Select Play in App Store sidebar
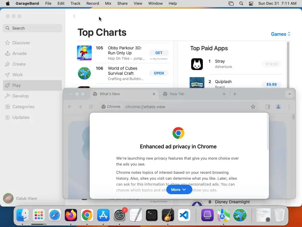 click(32, 85)
